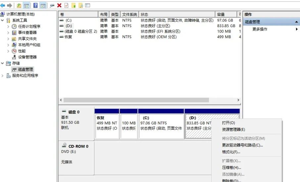Viewport: 300px width, 182px height.
Task: Select the (D:) volume row in list
Action: (x=150, y=26)
